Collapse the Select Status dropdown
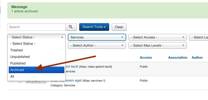 click(37, 37)
